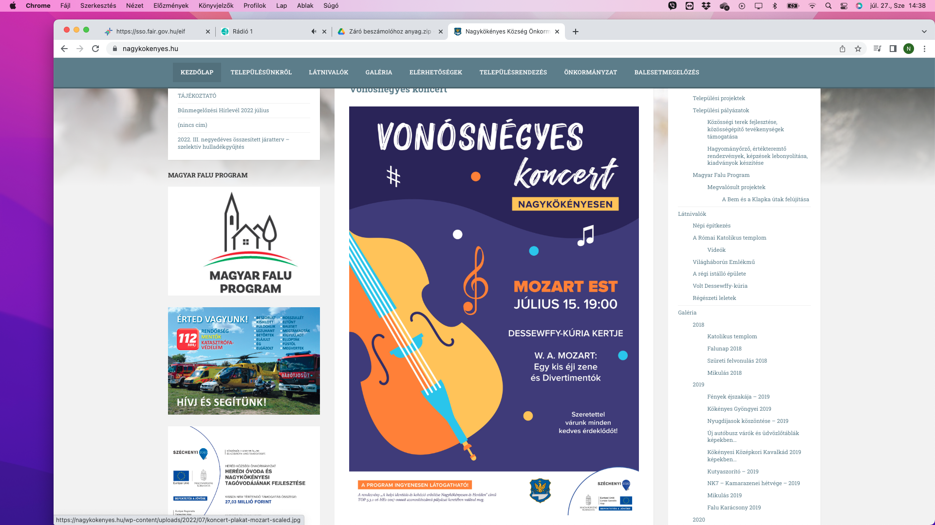
Task: Open the Könyvjelzők menu in the menu bar
Action: point(216,6)
